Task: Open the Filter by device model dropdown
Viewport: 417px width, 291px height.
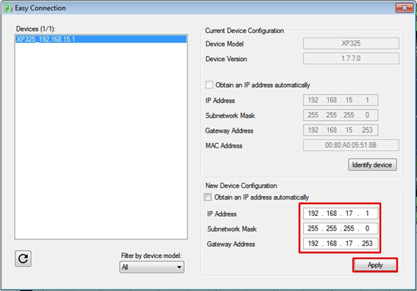Action: tap(152, 267)
